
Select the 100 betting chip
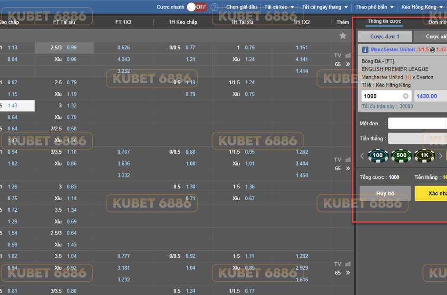click(x=378, y=156)
